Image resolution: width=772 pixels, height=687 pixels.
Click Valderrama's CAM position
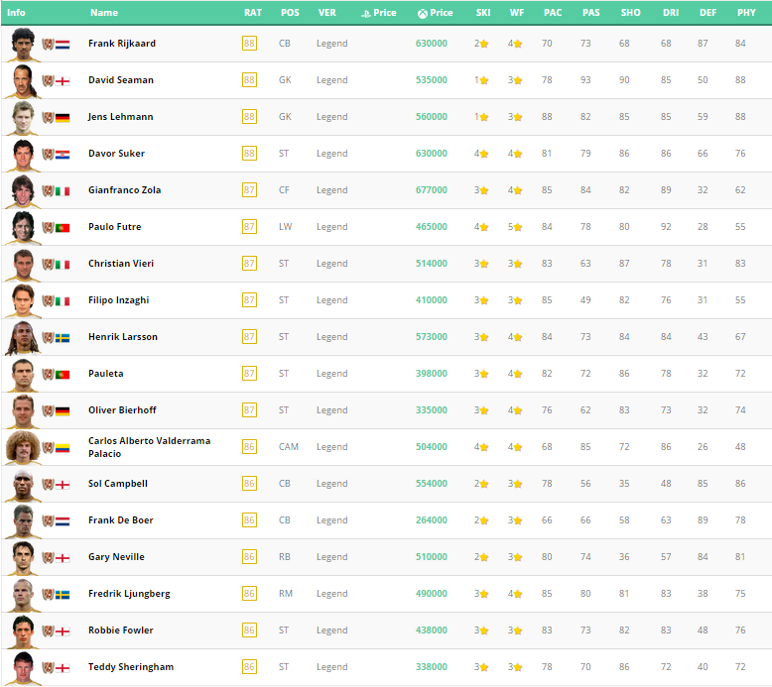coord(289,447)
